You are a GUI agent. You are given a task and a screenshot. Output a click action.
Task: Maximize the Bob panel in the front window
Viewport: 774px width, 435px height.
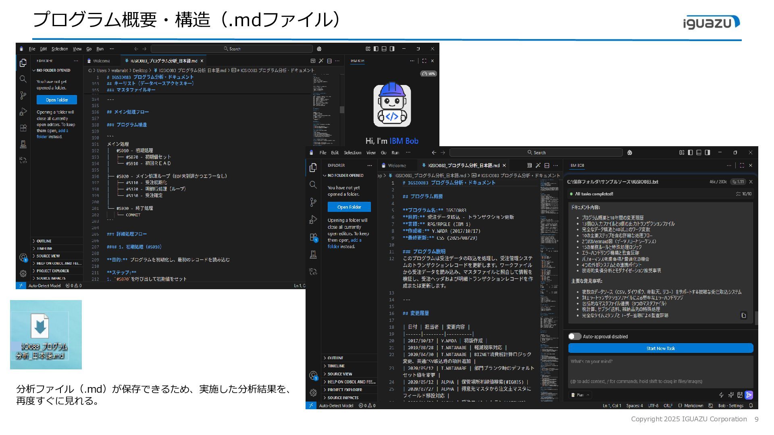pyautogui.click(x=742, y=166)
